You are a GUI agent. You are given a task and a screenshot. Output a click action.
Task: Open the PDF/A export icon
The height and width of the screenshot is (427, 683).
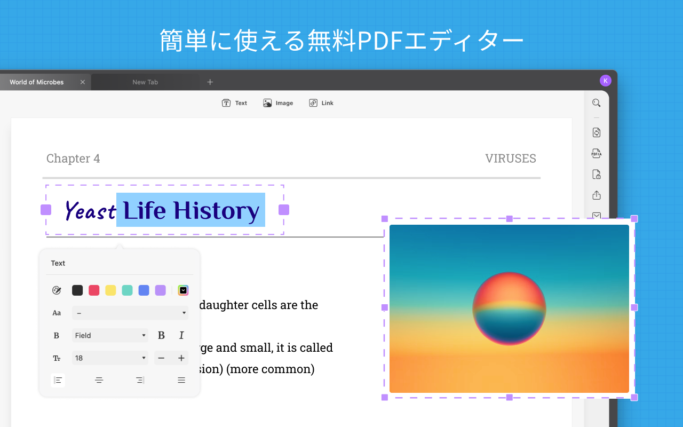click(x=597, y=154)
